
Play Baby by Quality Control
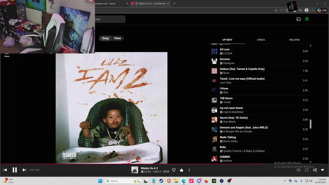pos(260,149)
